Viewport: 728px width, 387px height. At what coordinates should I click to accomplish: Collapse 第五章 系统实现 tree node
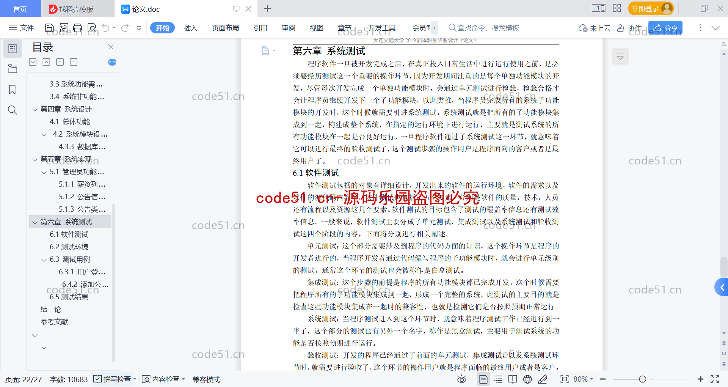click(35, 160)
